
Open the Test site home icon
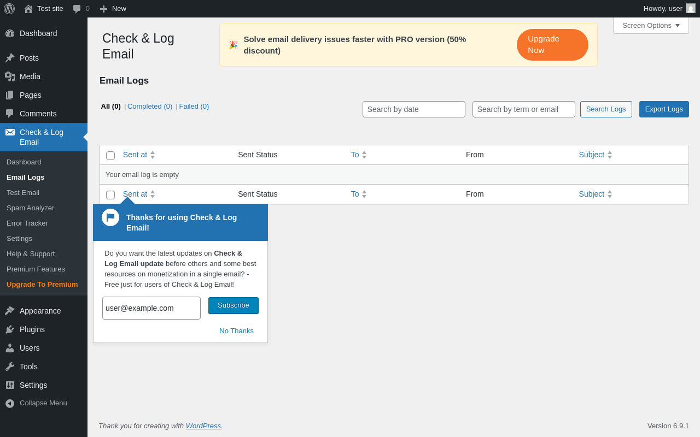(x=28, y=9)
